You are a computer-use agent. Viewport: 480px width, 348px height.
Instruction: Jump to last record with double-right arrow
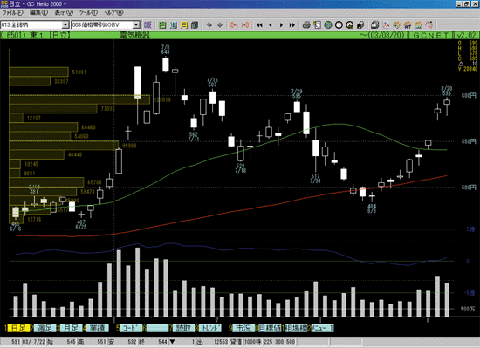(292, 25)
